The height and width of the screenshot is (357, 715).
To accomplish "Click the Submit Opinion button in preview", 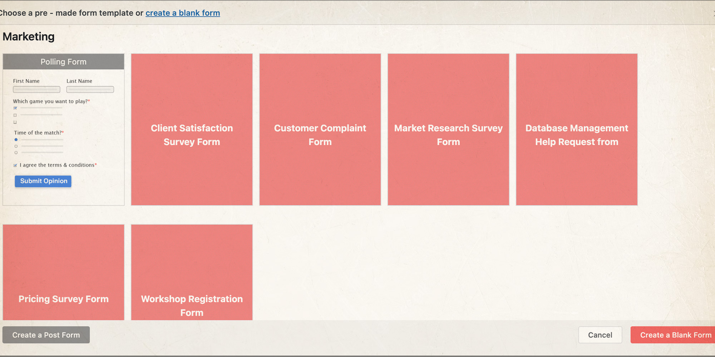I will (43, 181).
